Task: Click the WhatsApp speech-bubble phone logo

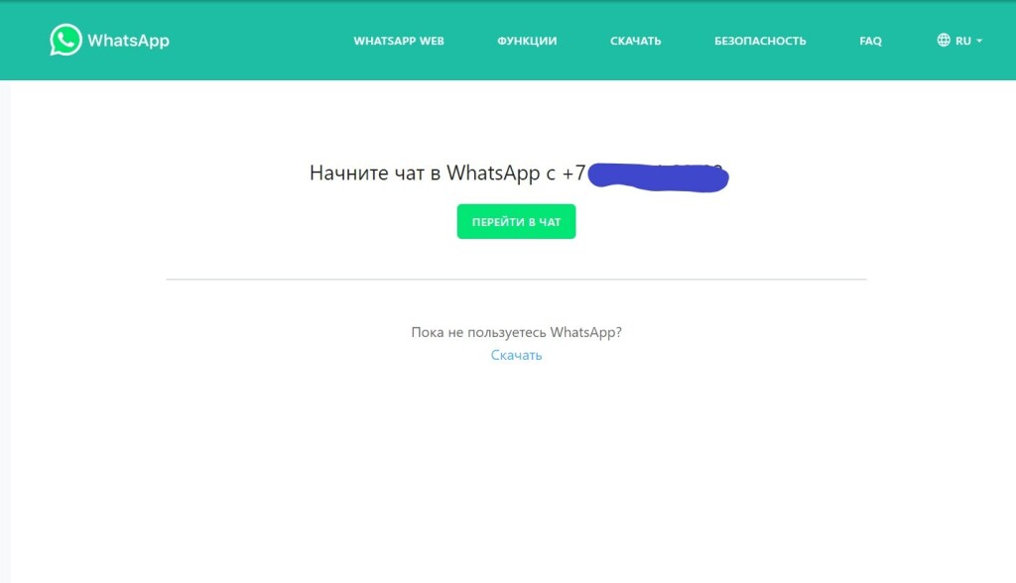Action: point(66,41)
